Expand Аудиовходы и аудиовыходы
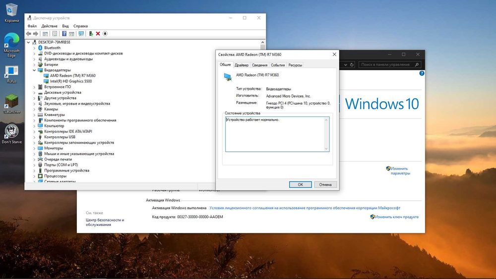Viewport: 496px width, 279px height. [x=34, y=59]
